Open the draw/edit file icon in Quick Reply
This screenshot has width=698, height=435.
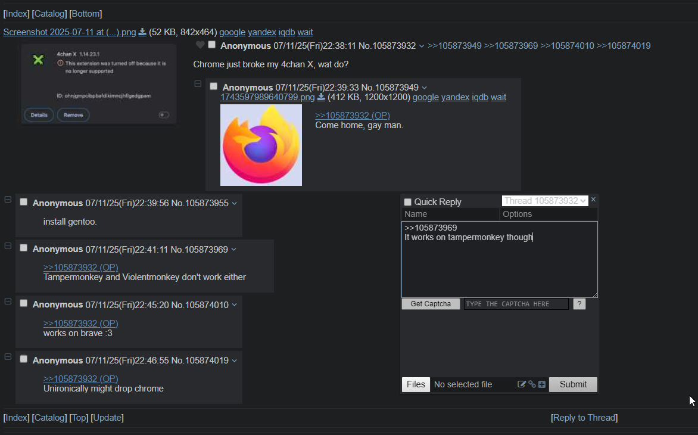(521, 384)
